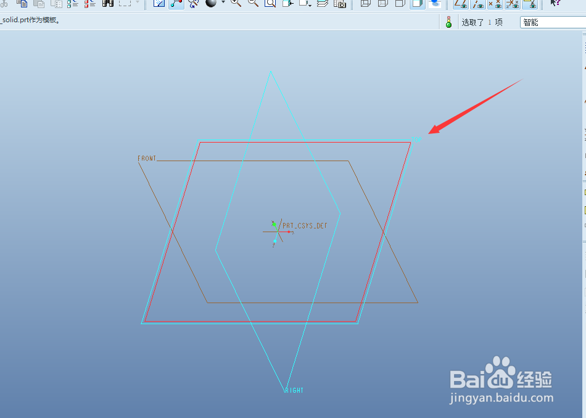Image resolution: width=586 pixels, height=418 pixels.
Task: Refit the model to the screen
Action: (x=270, y=3)
